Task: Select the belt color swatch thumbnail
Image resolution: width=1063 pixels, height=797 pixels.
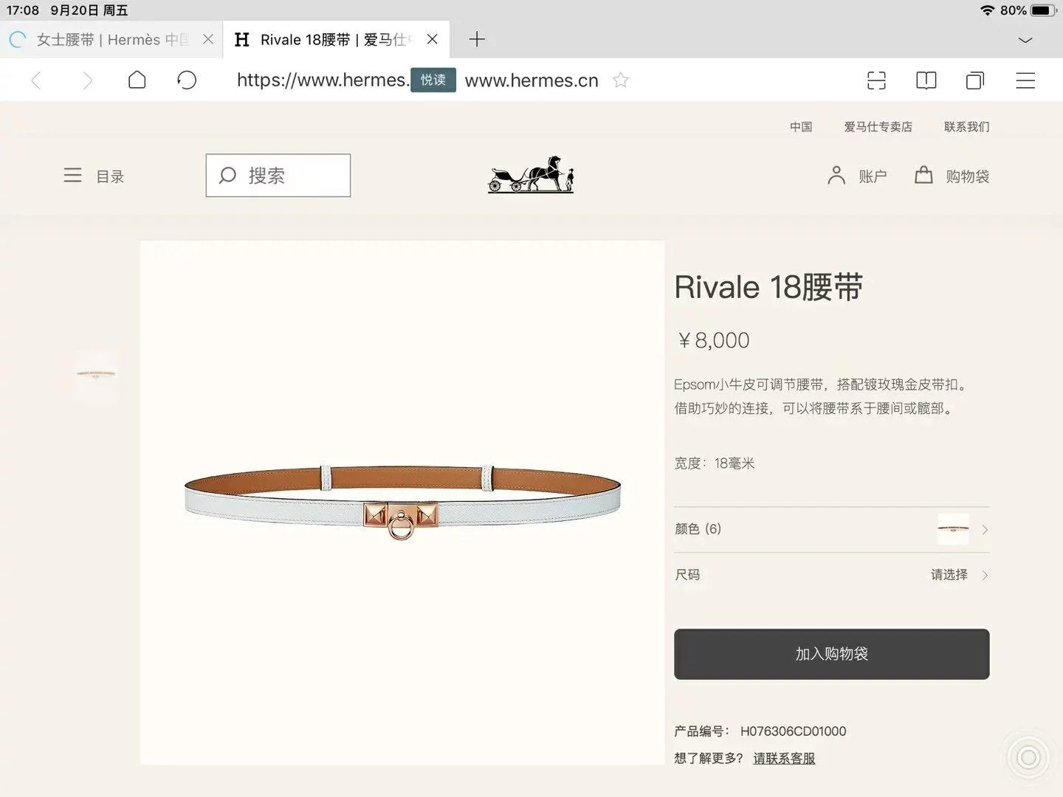Action: click(953, 529)
